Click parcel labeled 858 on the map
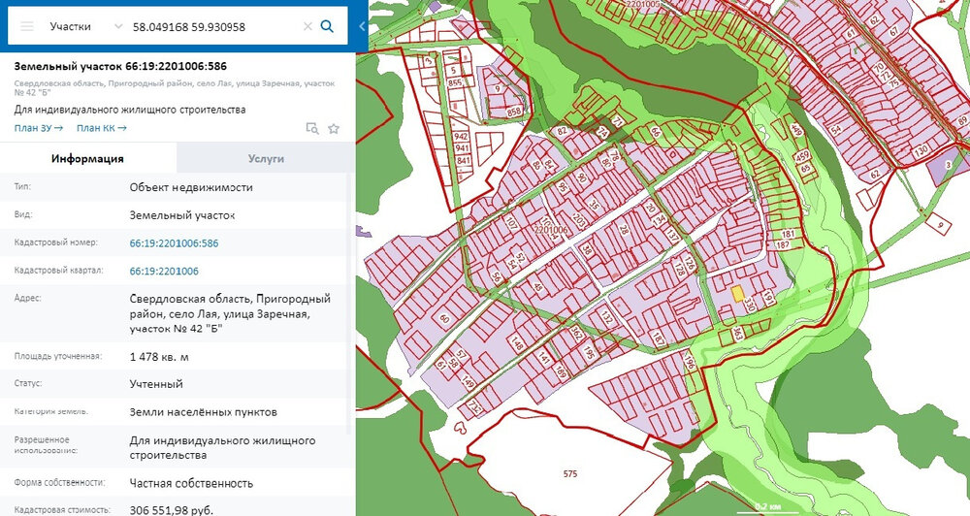The image size is (970, 516). pos(513,112)
